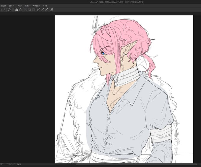Open the Layer menu

[x=4, y=6]
